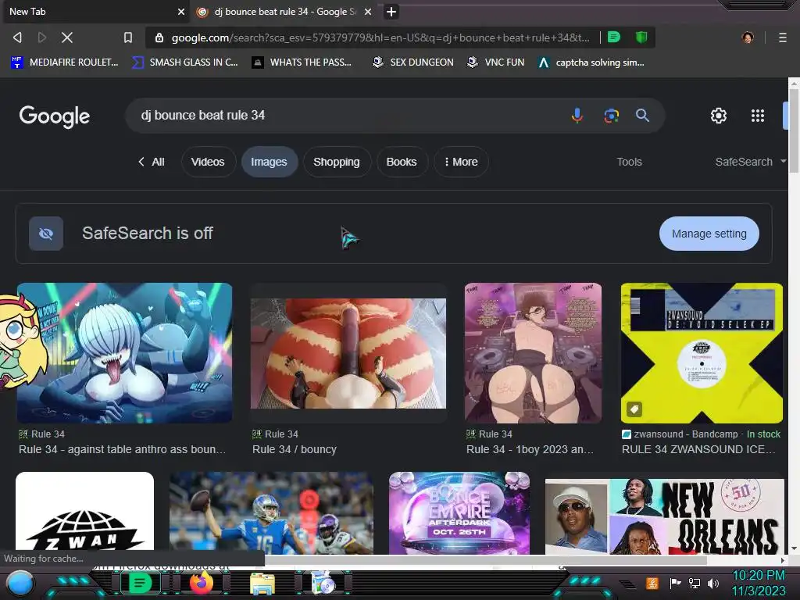This screenshot has width=800, height=600.
Task: Open the Tools filter options
Action: [629, 162]
